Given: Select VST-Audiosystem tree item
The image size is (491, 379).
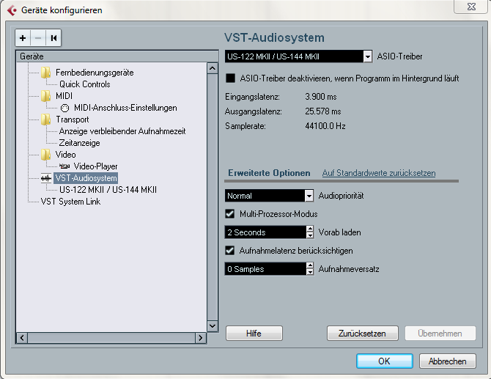Looking at the screenshot, I should [86, 178].
